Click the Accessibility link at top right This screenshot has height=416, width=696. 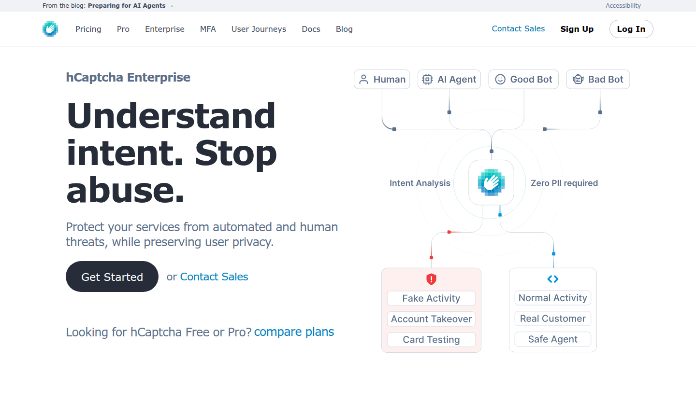623,6
